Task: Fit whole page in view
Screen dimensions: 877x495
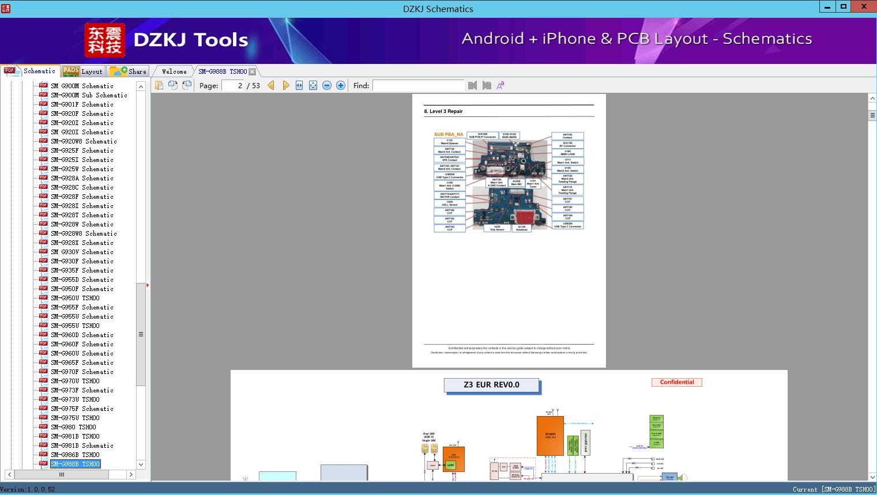Action: tap(313, 85)
